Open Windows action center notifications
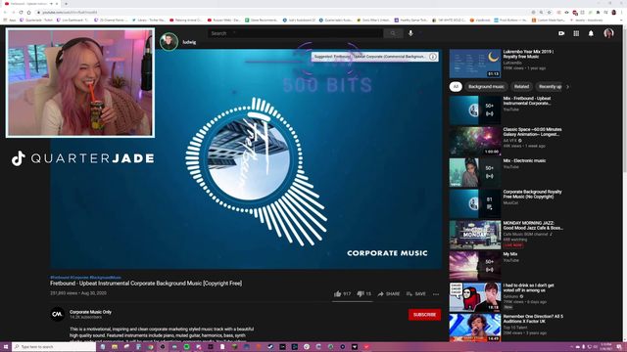627x352 pixels. (x=619, y=346)
